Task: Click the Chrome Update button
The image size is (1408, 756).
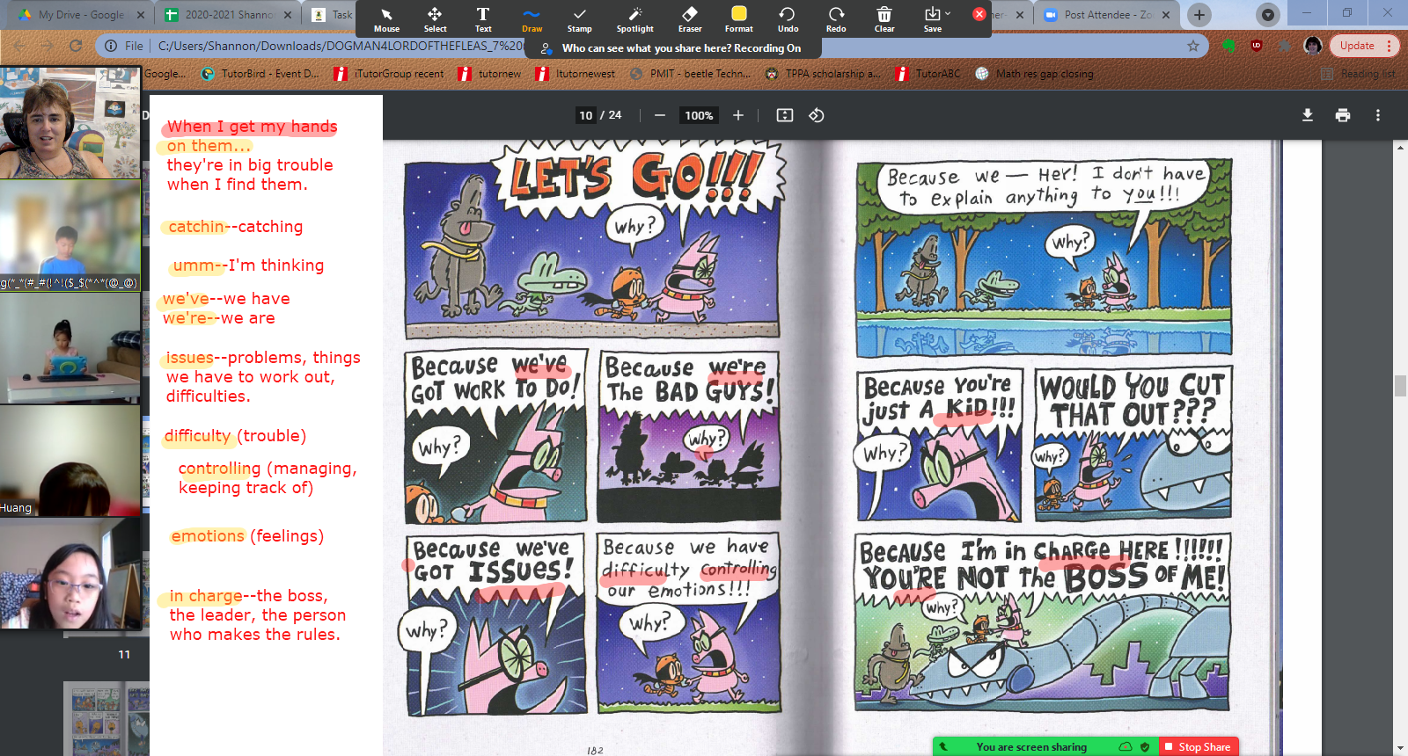Action: (x=1364, y=46)
